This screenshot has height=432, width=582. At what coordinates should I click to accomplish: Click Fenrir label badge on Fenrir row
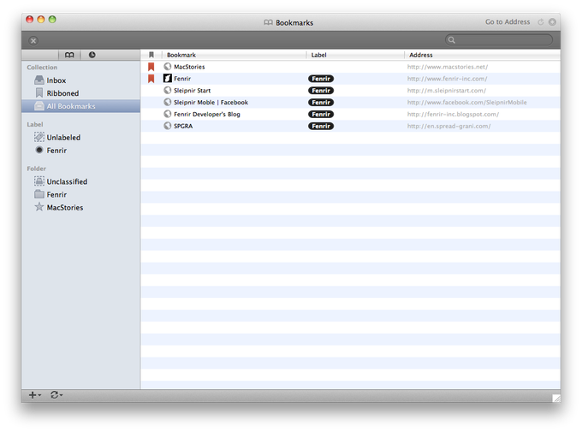coord(321,79)
